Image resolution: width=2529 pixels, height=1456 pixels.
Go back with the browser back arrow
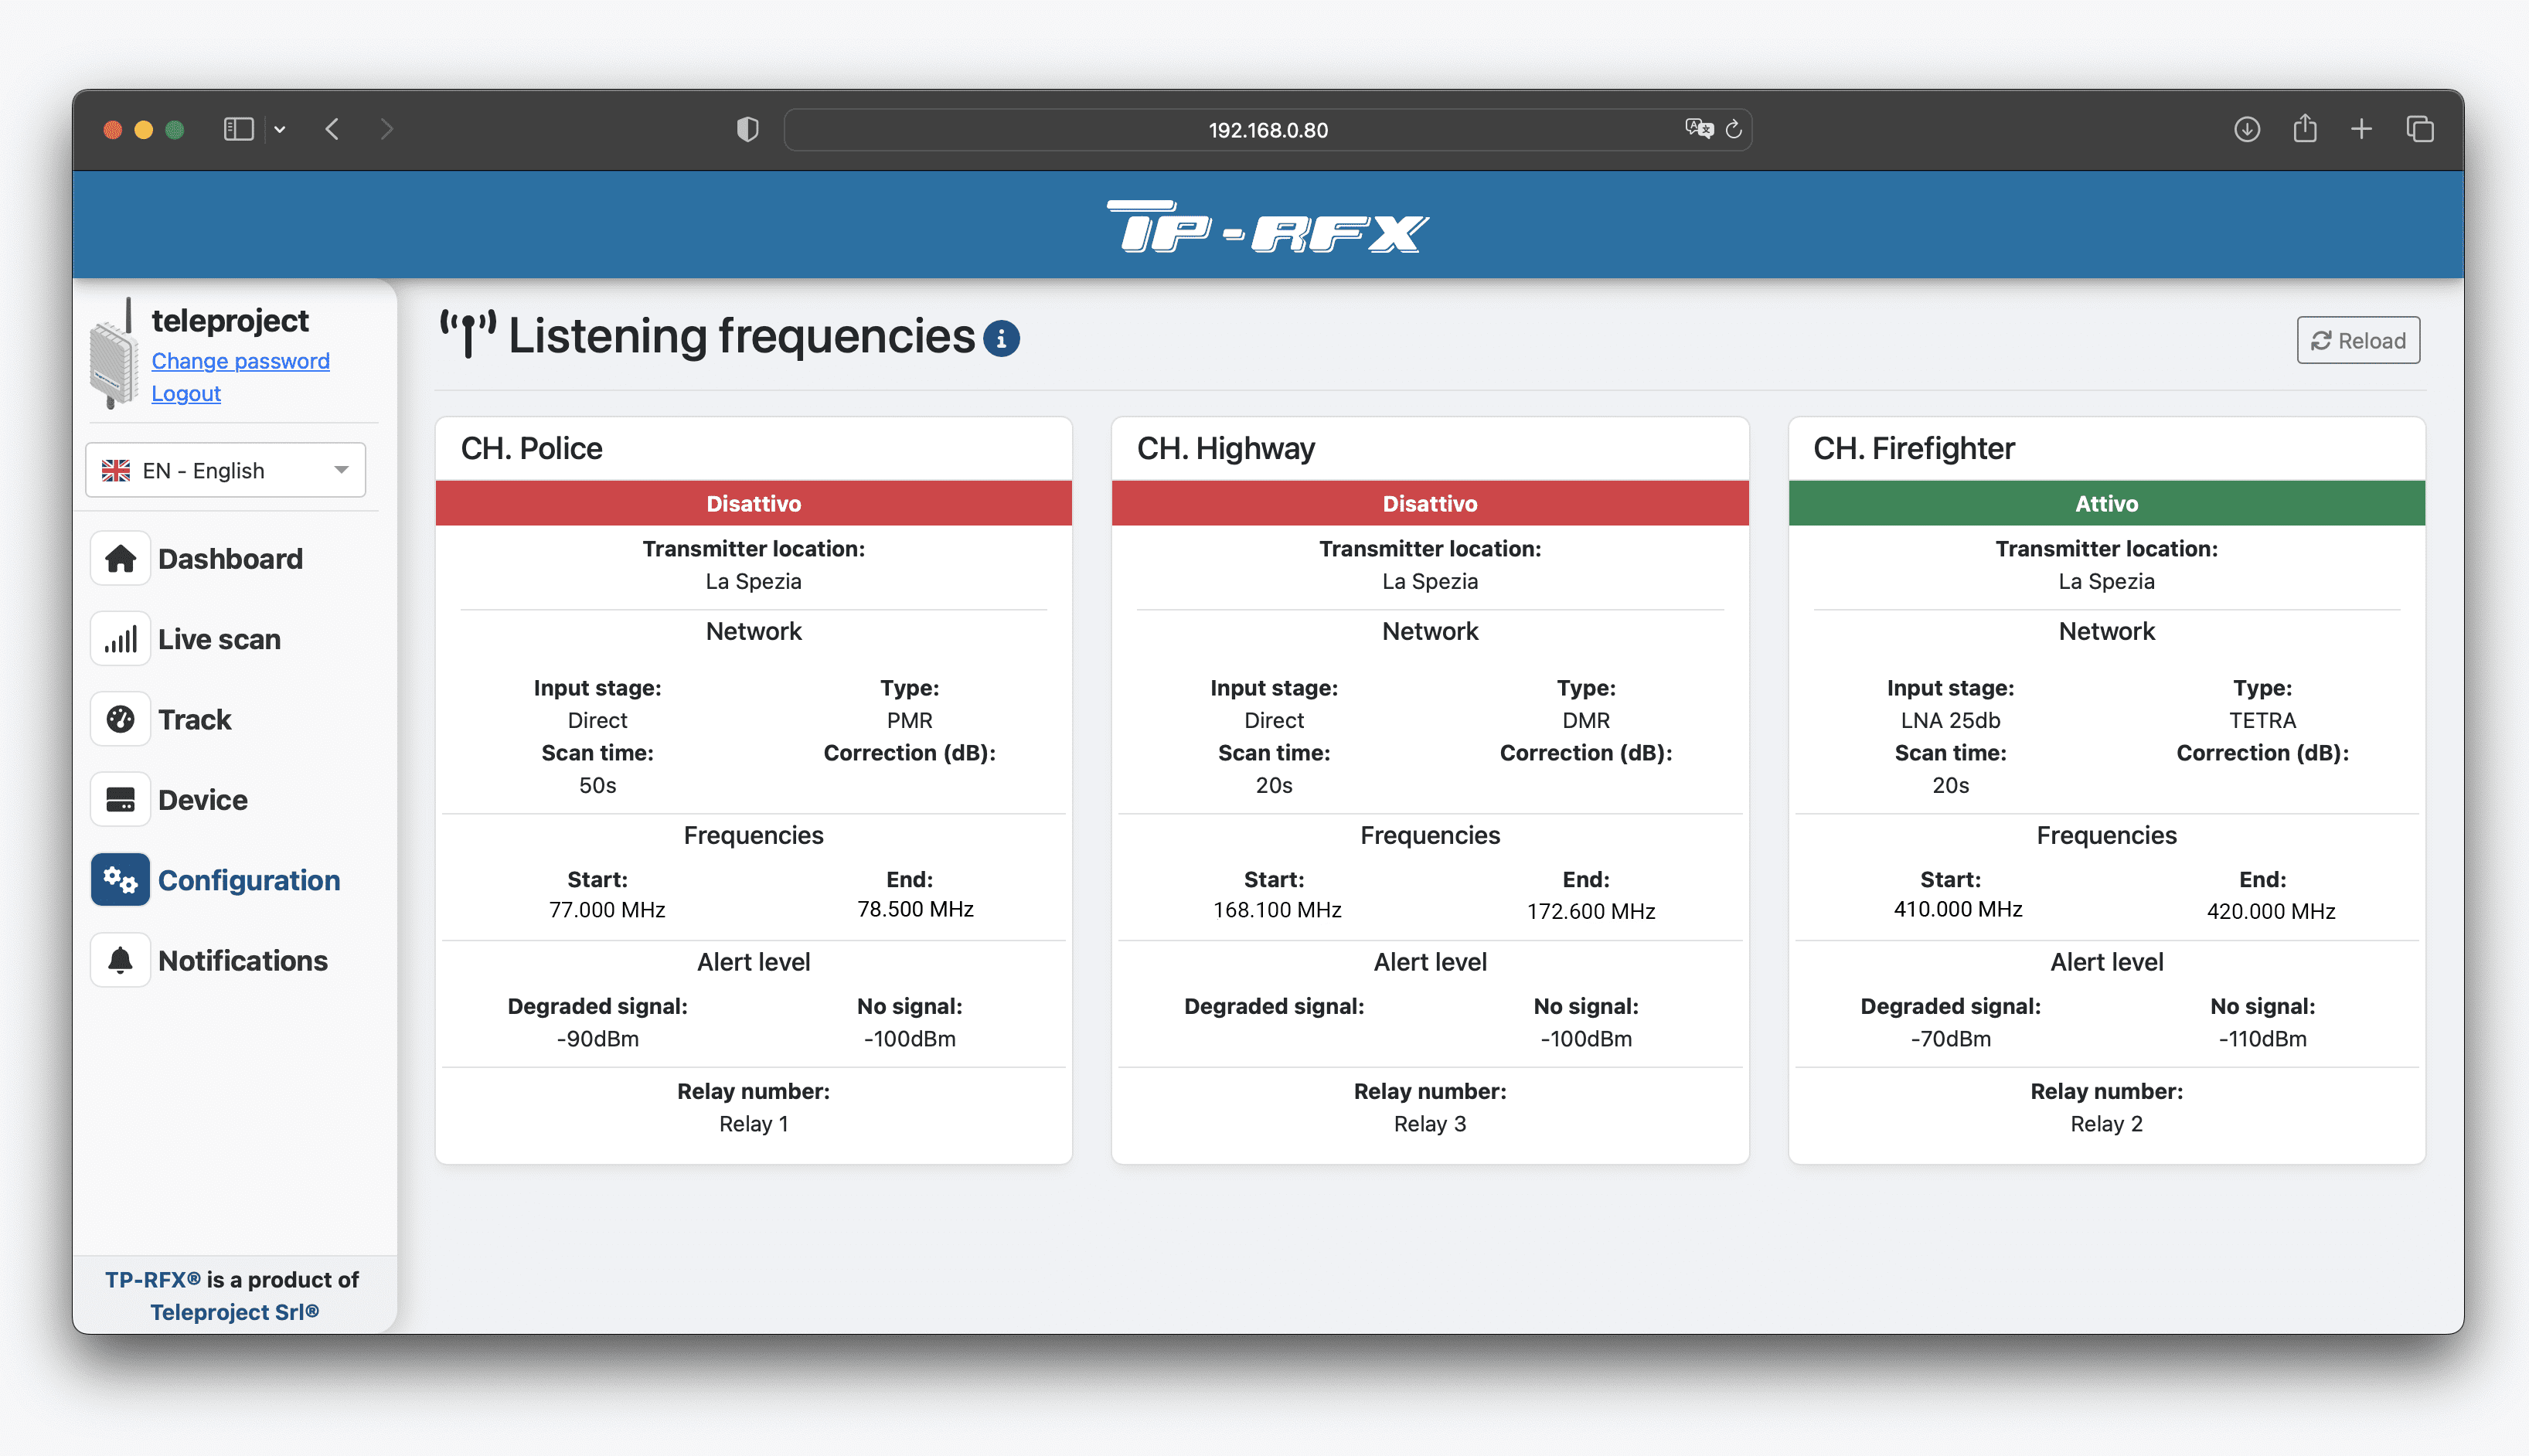[x=333, y=129]
